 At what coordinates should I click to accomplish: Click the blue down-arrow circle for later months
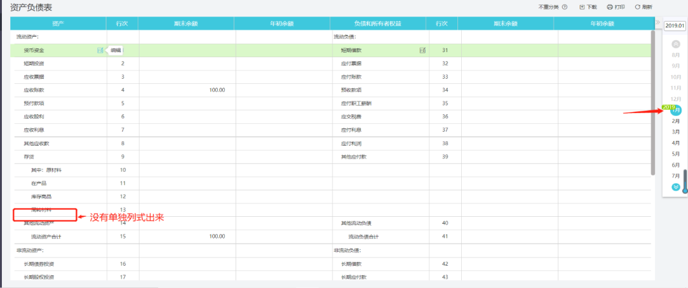(676, 187)
